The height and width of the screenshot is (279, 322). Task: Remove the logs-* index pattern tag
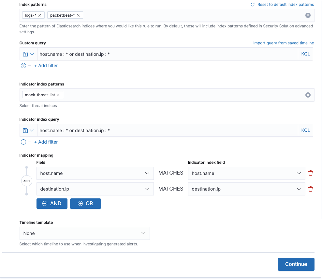point(40,15)
